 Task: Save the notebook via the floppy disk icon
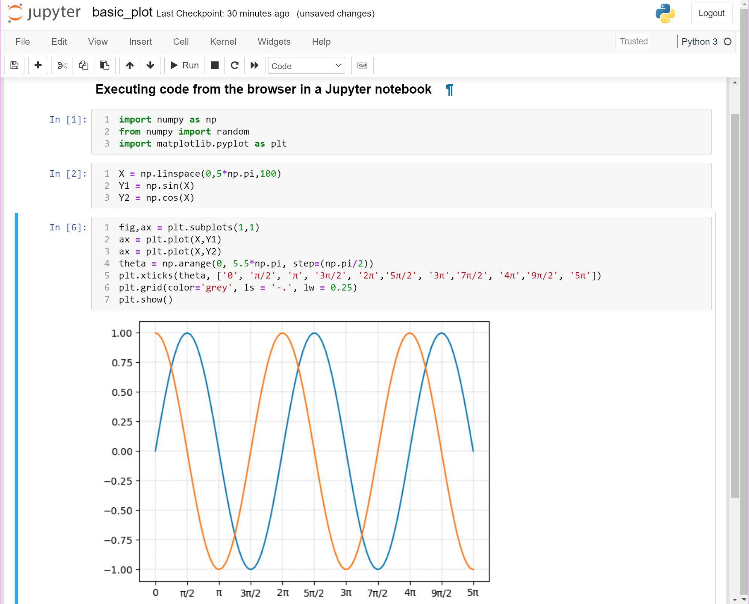[14, 65]
